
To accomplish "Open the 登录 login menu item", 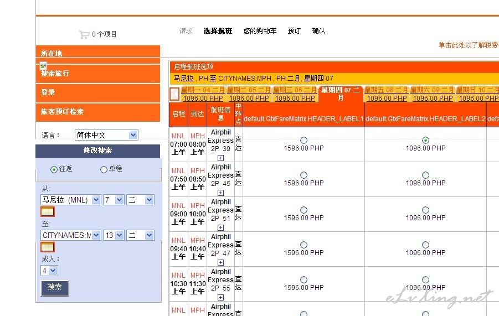I will (97, 92).
